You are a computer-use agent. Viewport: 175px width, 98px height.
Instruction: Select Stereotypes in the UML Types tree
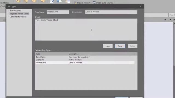click(x=15, y=11)
